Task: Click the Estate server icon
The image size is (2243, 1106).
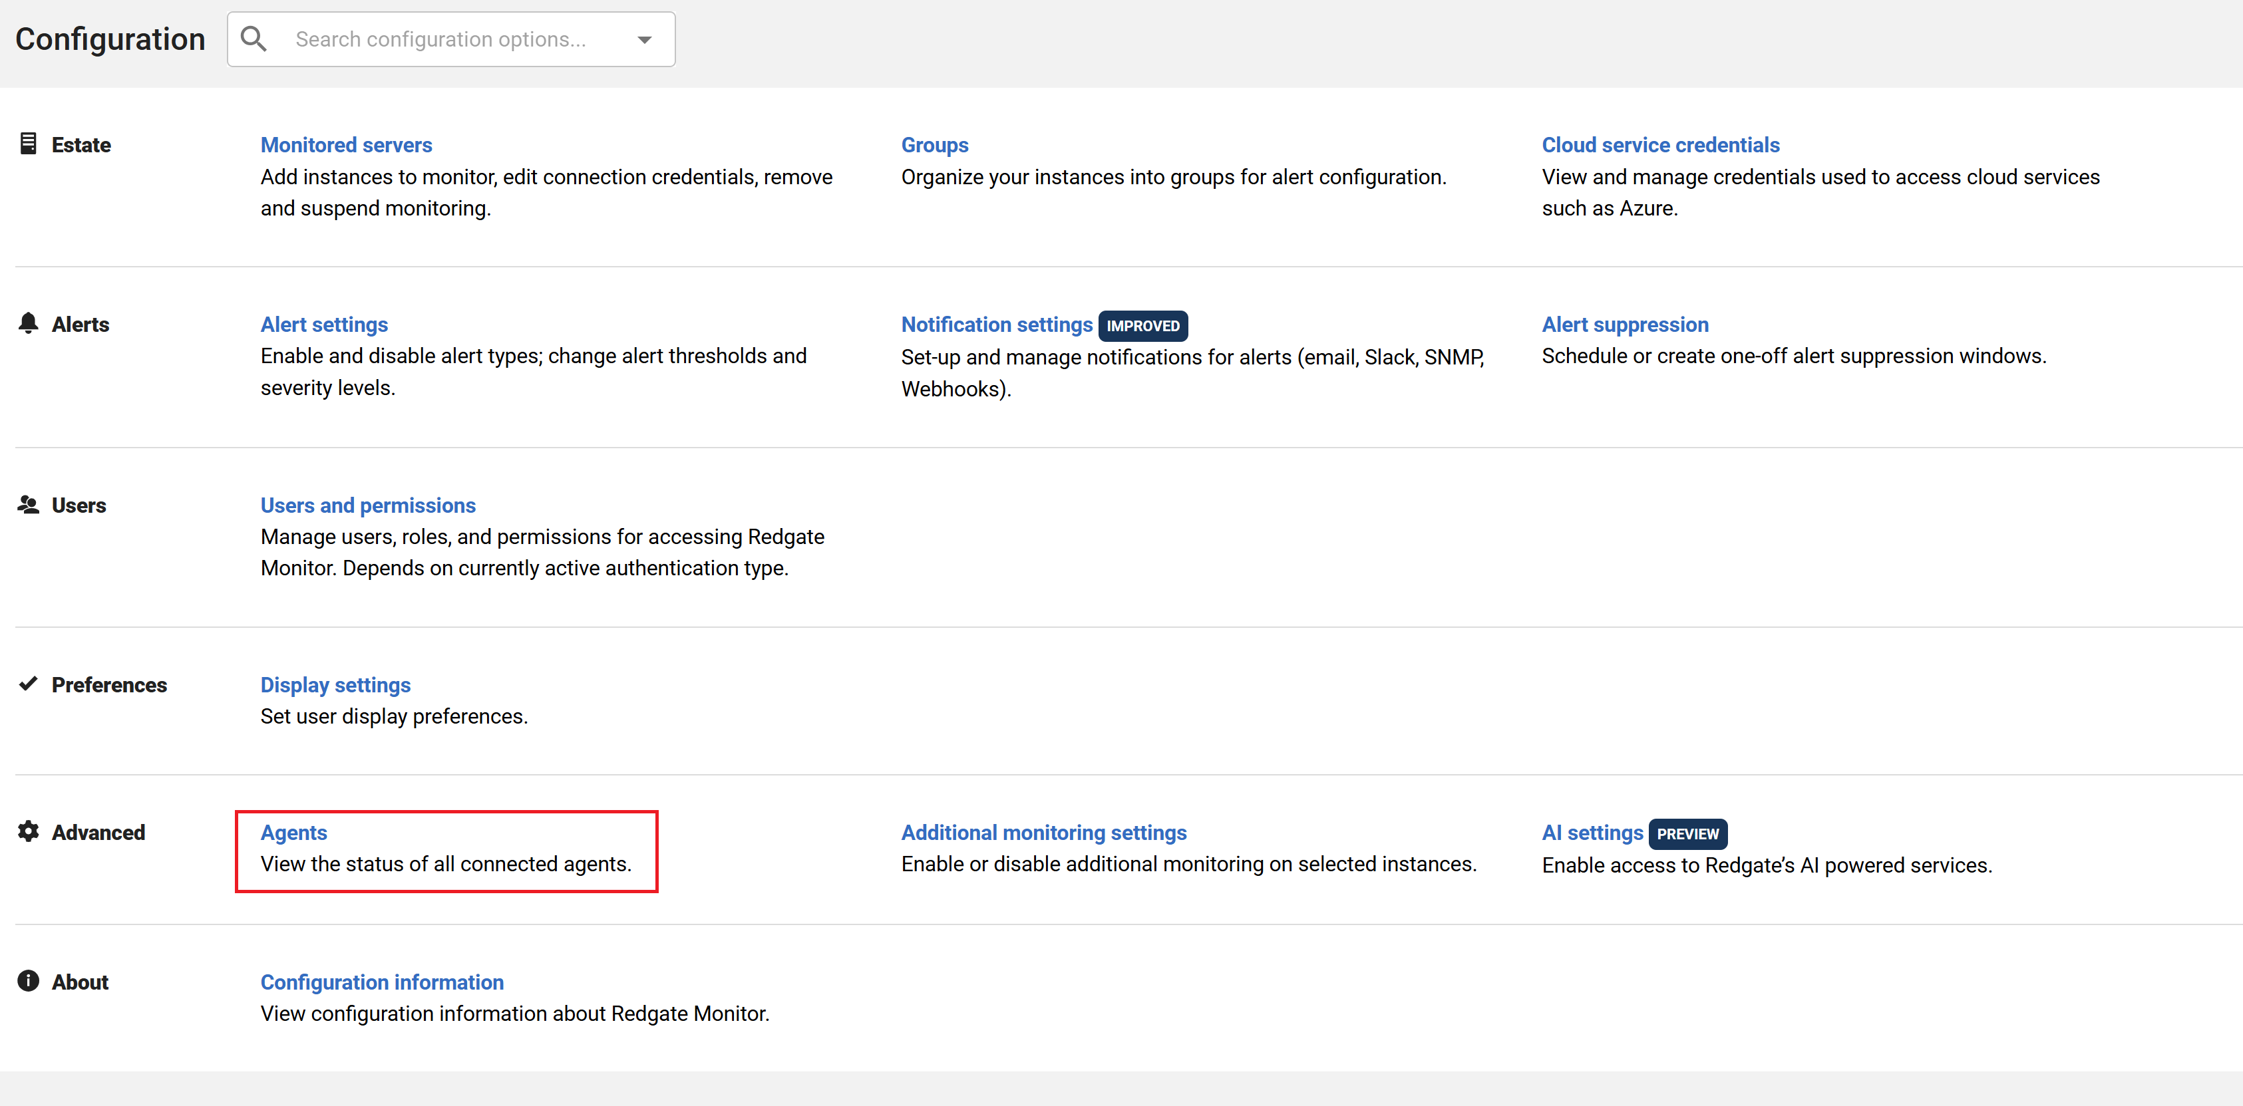Action: 28,144
